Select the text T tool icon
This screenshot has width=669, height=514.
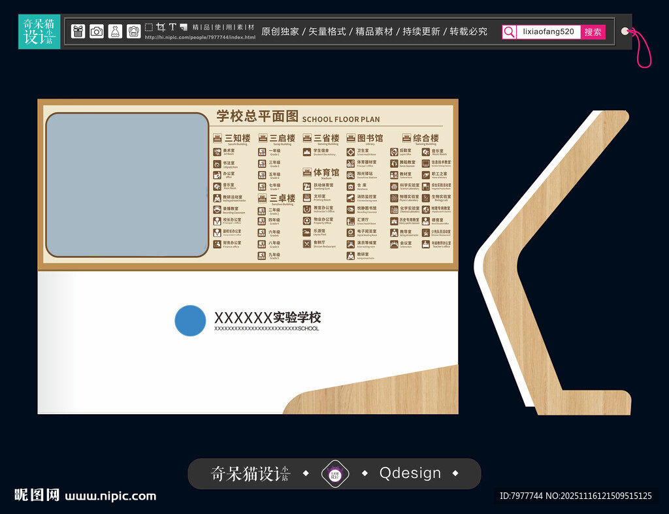pos(172,27)
